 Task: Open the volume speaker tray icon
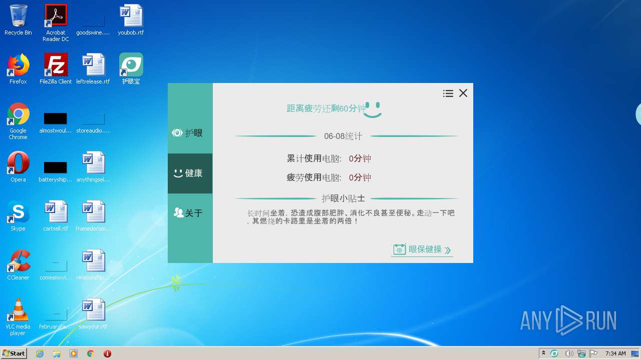click(569, 353)
